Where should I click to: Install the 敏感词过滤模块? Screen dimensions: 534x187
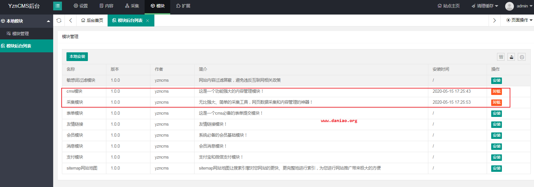pos(496,80)
